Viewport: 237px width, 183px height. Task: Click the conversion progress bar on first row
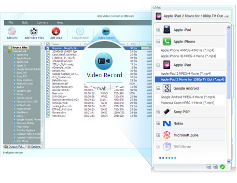(146, 48)
